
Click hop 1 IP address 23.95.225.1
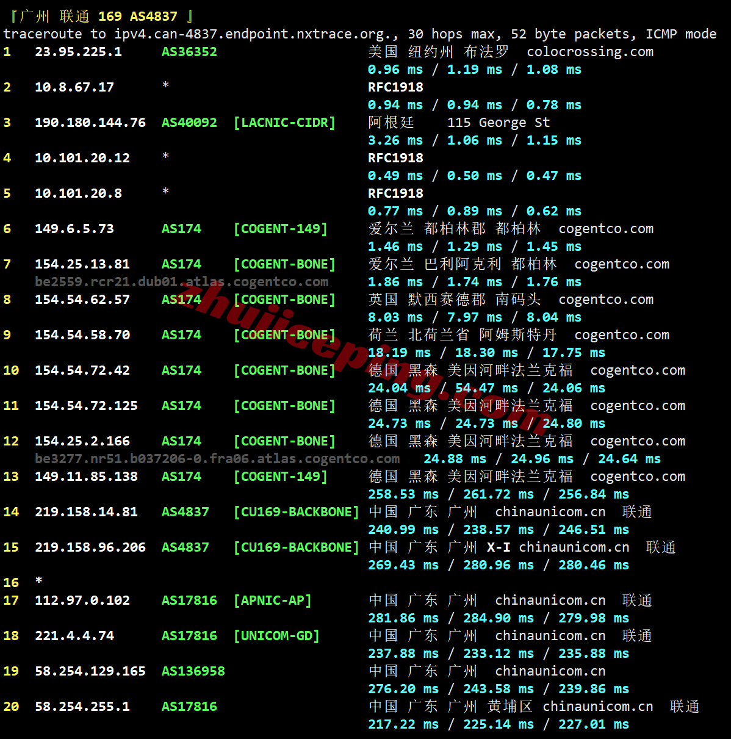pos(78,52)
